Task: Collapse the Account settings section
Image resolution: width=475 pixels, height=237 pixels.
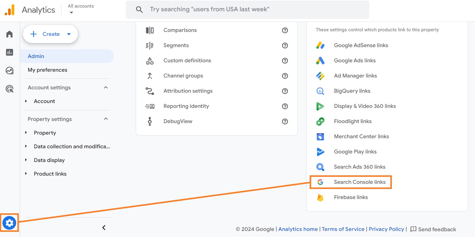Action: 106,87
